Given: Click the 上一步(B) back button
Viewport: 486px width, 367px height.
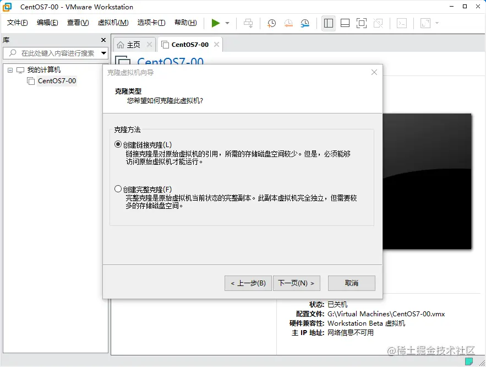Looking at the screenshot, I should pyautogui.click(x=248, y=283).
